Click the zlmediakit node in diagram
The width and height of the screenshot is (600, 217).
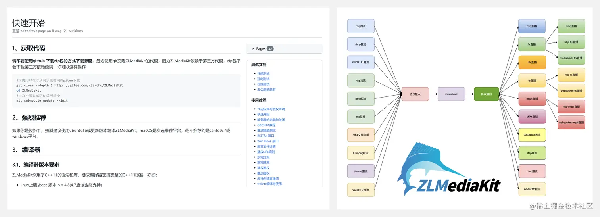[x=452, y=94]
